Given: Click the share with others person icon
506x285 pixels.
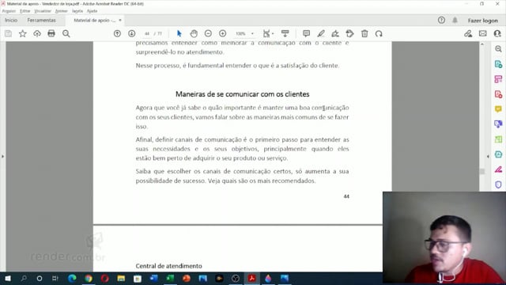Looking at the screenshot, I should (497, 33).
